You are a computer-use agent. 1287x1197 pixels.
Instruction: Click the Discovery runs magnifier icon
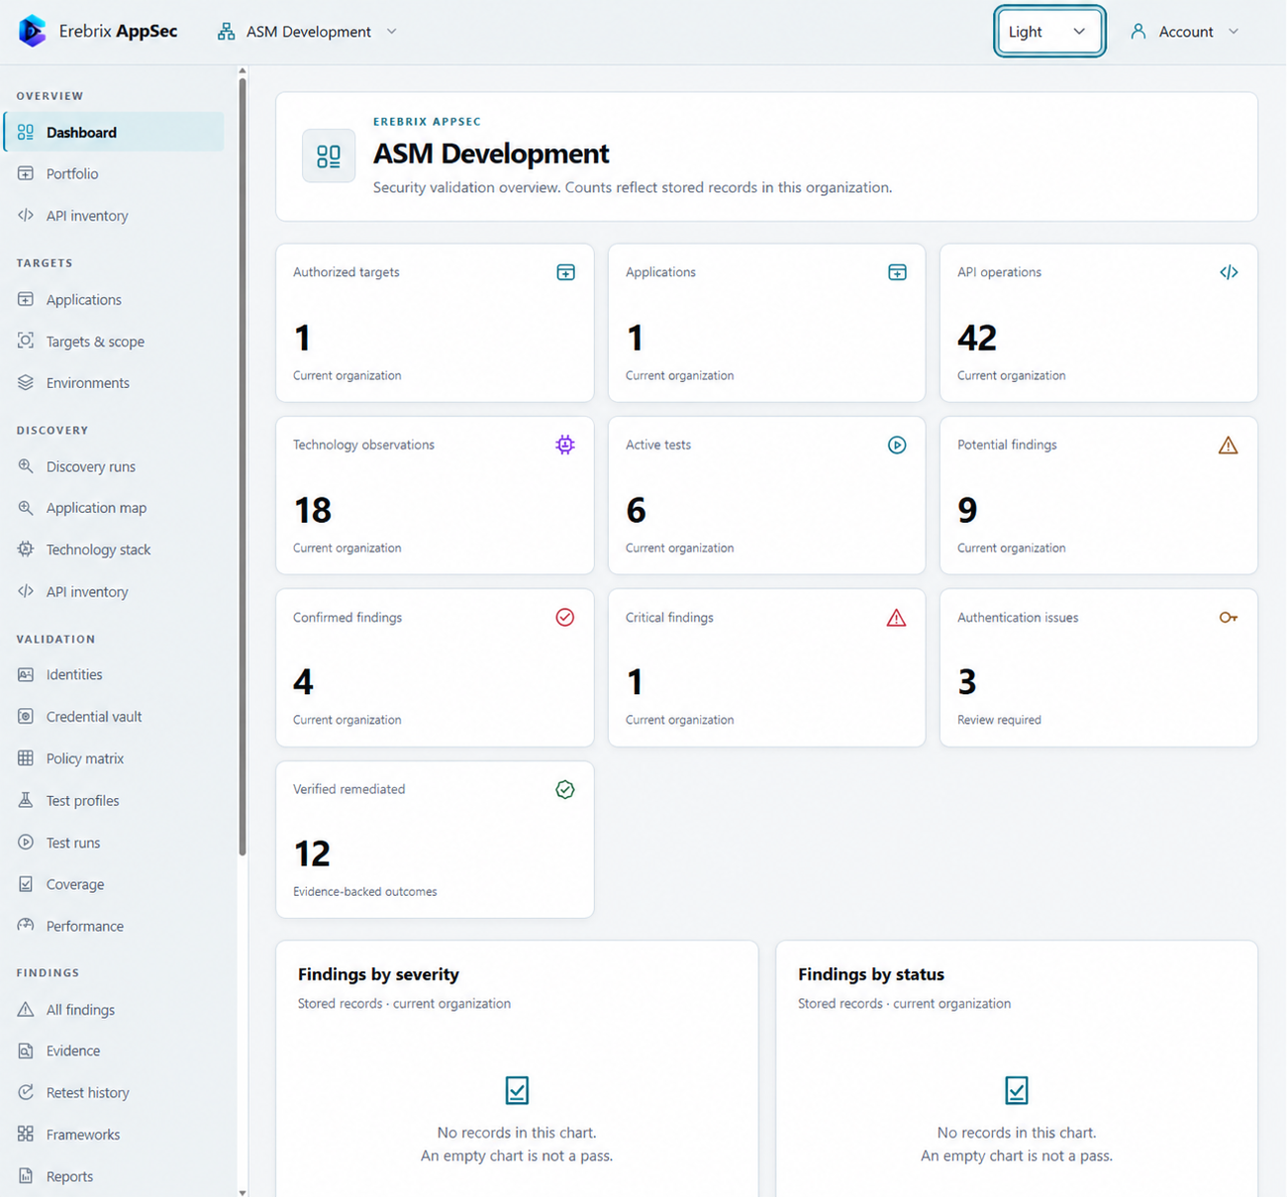pos(26,466)
